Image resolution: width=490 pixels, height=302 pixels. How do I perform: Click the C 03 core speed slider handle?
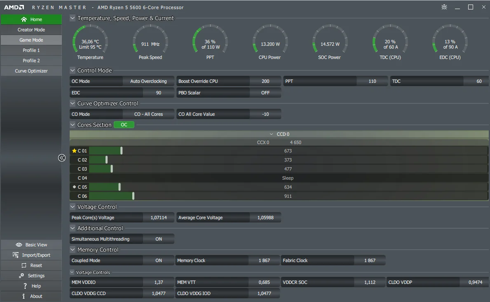pyautogui.click(x=112, y=169)
